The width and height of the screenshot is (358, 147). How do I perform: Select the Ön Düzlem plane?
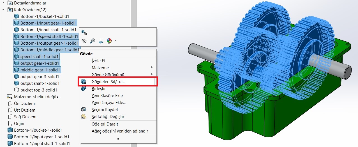pos(24,103)
